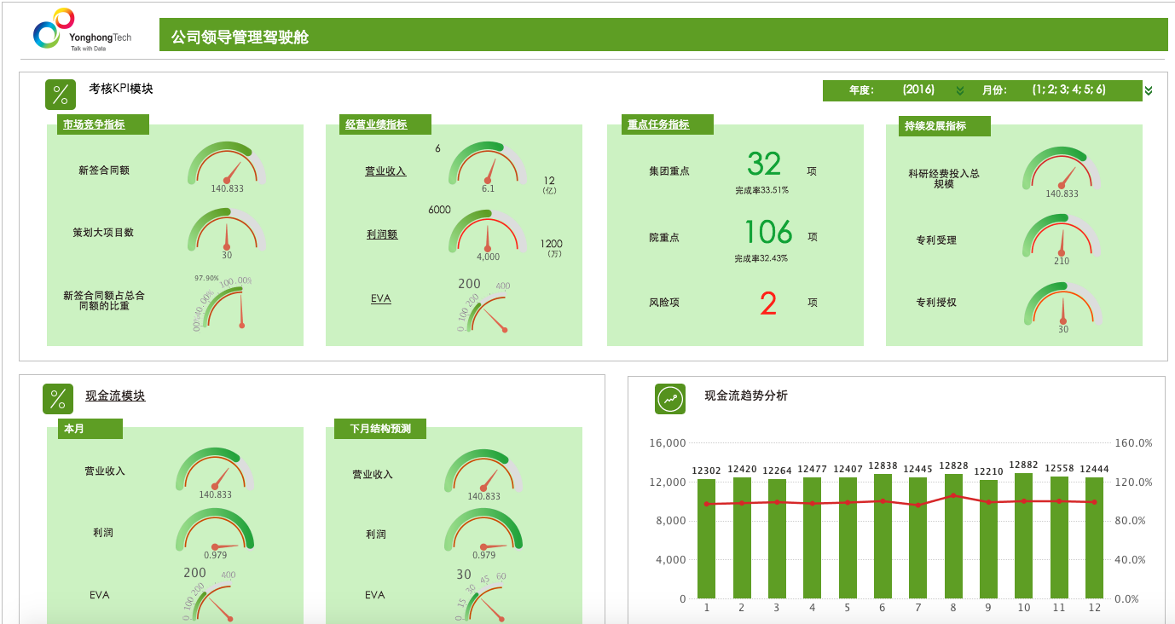Click the month 10 bar labeled 12882
1175x624 pixels.
[x=1023, y=536]
